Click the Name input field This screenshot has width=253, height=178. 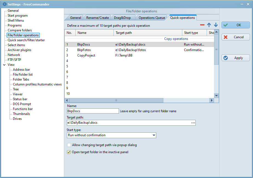point(93,111)
